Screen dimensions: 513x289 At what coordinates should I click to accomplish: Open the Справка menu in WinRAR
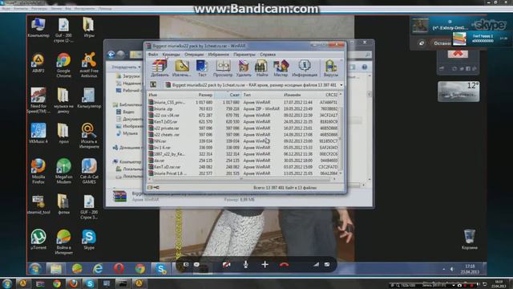[268, 55]
